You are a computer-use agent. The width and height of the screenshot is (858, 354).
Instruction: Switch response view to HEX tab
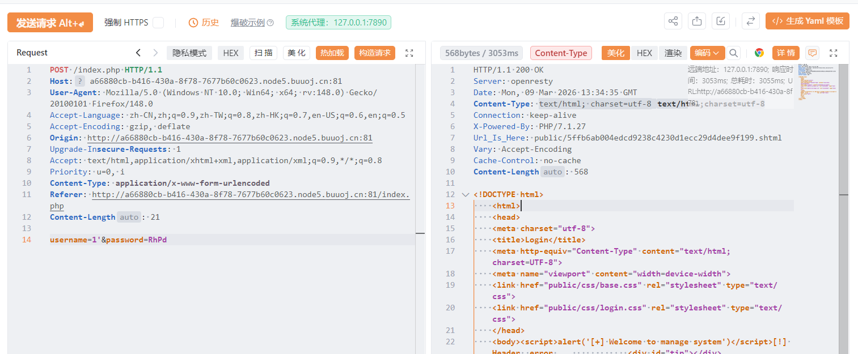pyautogui.click(x=644, y=53)
